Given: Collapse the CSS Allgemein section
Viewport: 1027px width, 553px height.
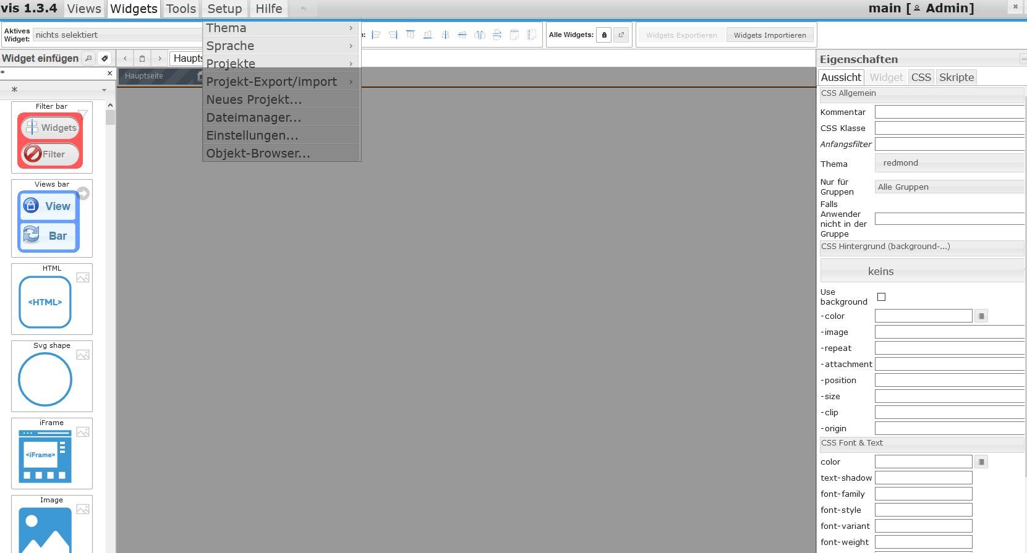Looking at the screenshot, I should (922, 94).
